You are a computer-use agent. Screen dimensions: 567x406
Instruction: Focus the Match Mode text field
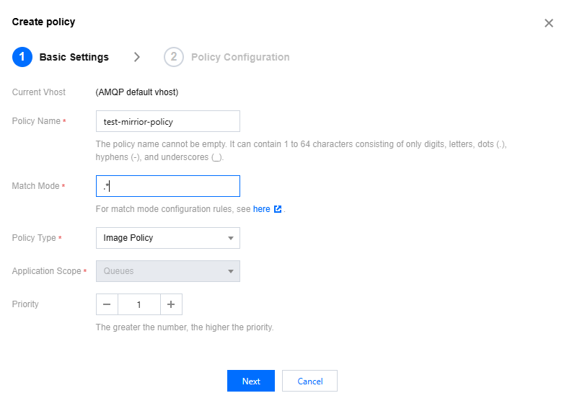pyautogui.click(x=167, y=186)
